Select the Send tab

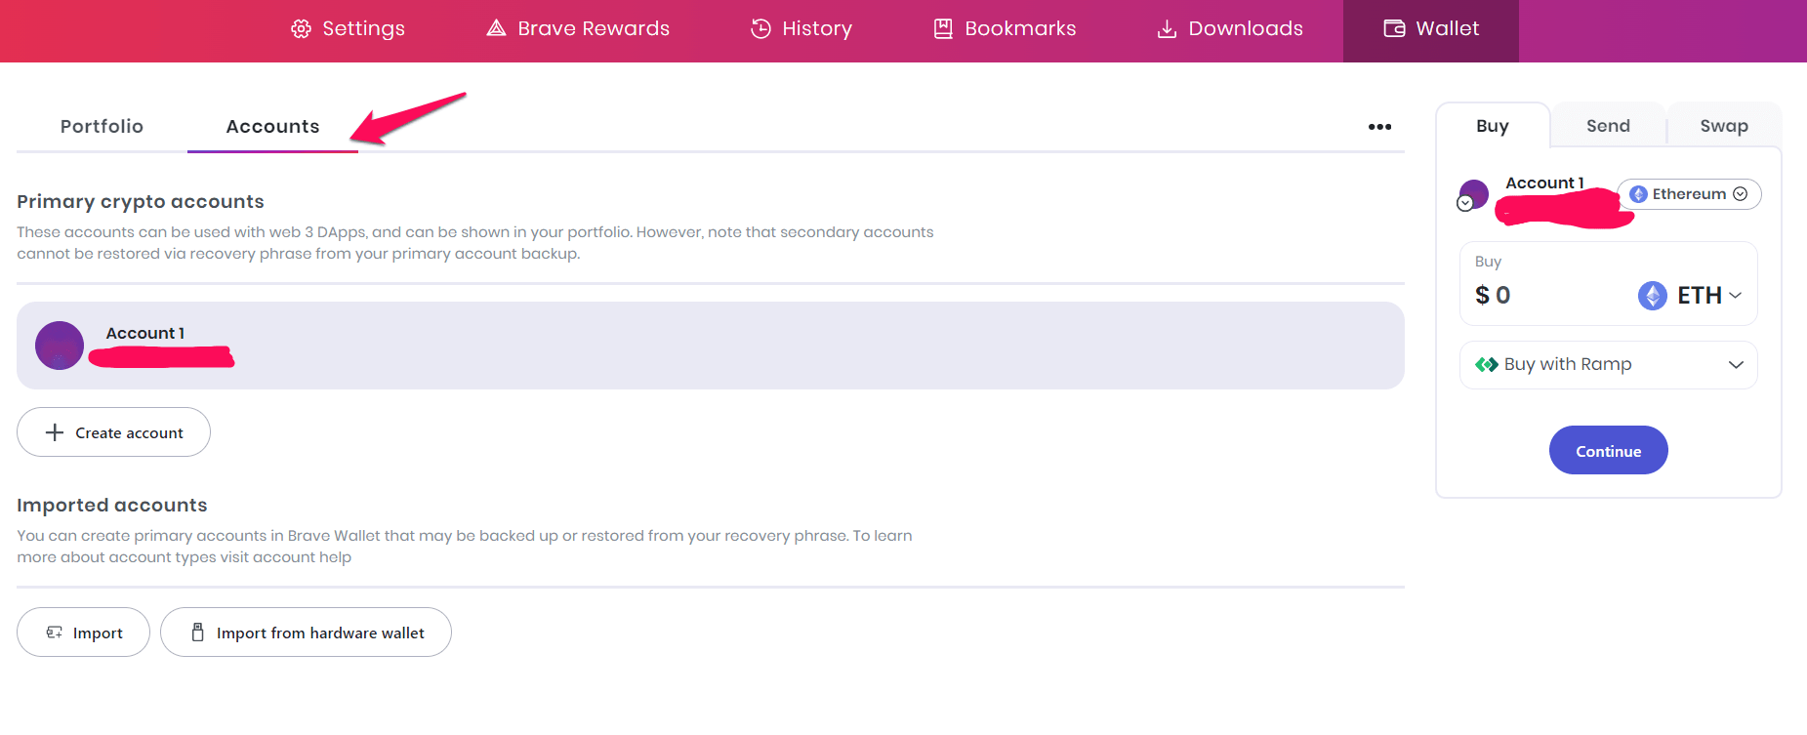tap(1608, 126)
